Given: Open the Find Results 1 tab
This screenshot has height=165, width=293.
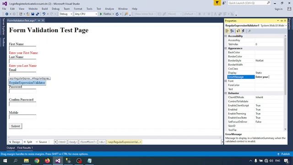Looking at the screenshot, I should (x=25, y=148).
